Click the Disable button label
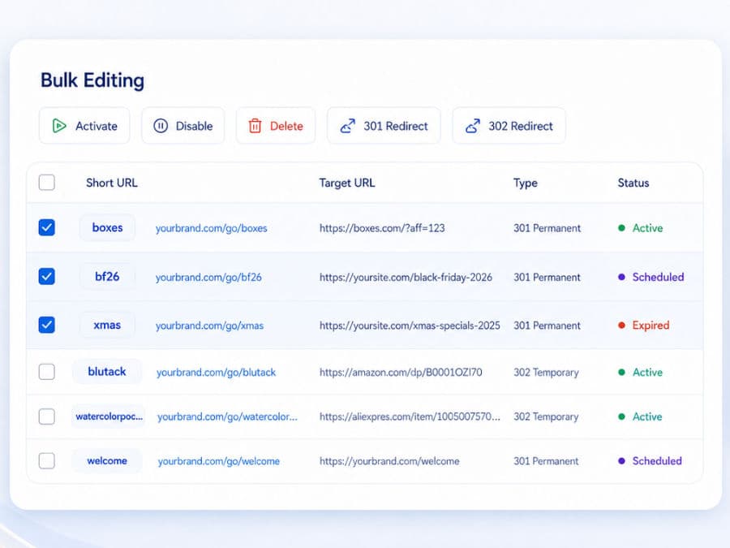 [194, 126]
